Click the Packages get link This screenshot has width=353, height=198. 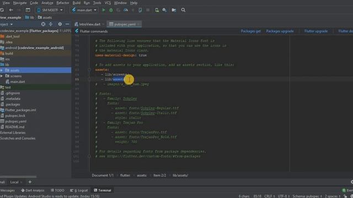coord(250,31)
